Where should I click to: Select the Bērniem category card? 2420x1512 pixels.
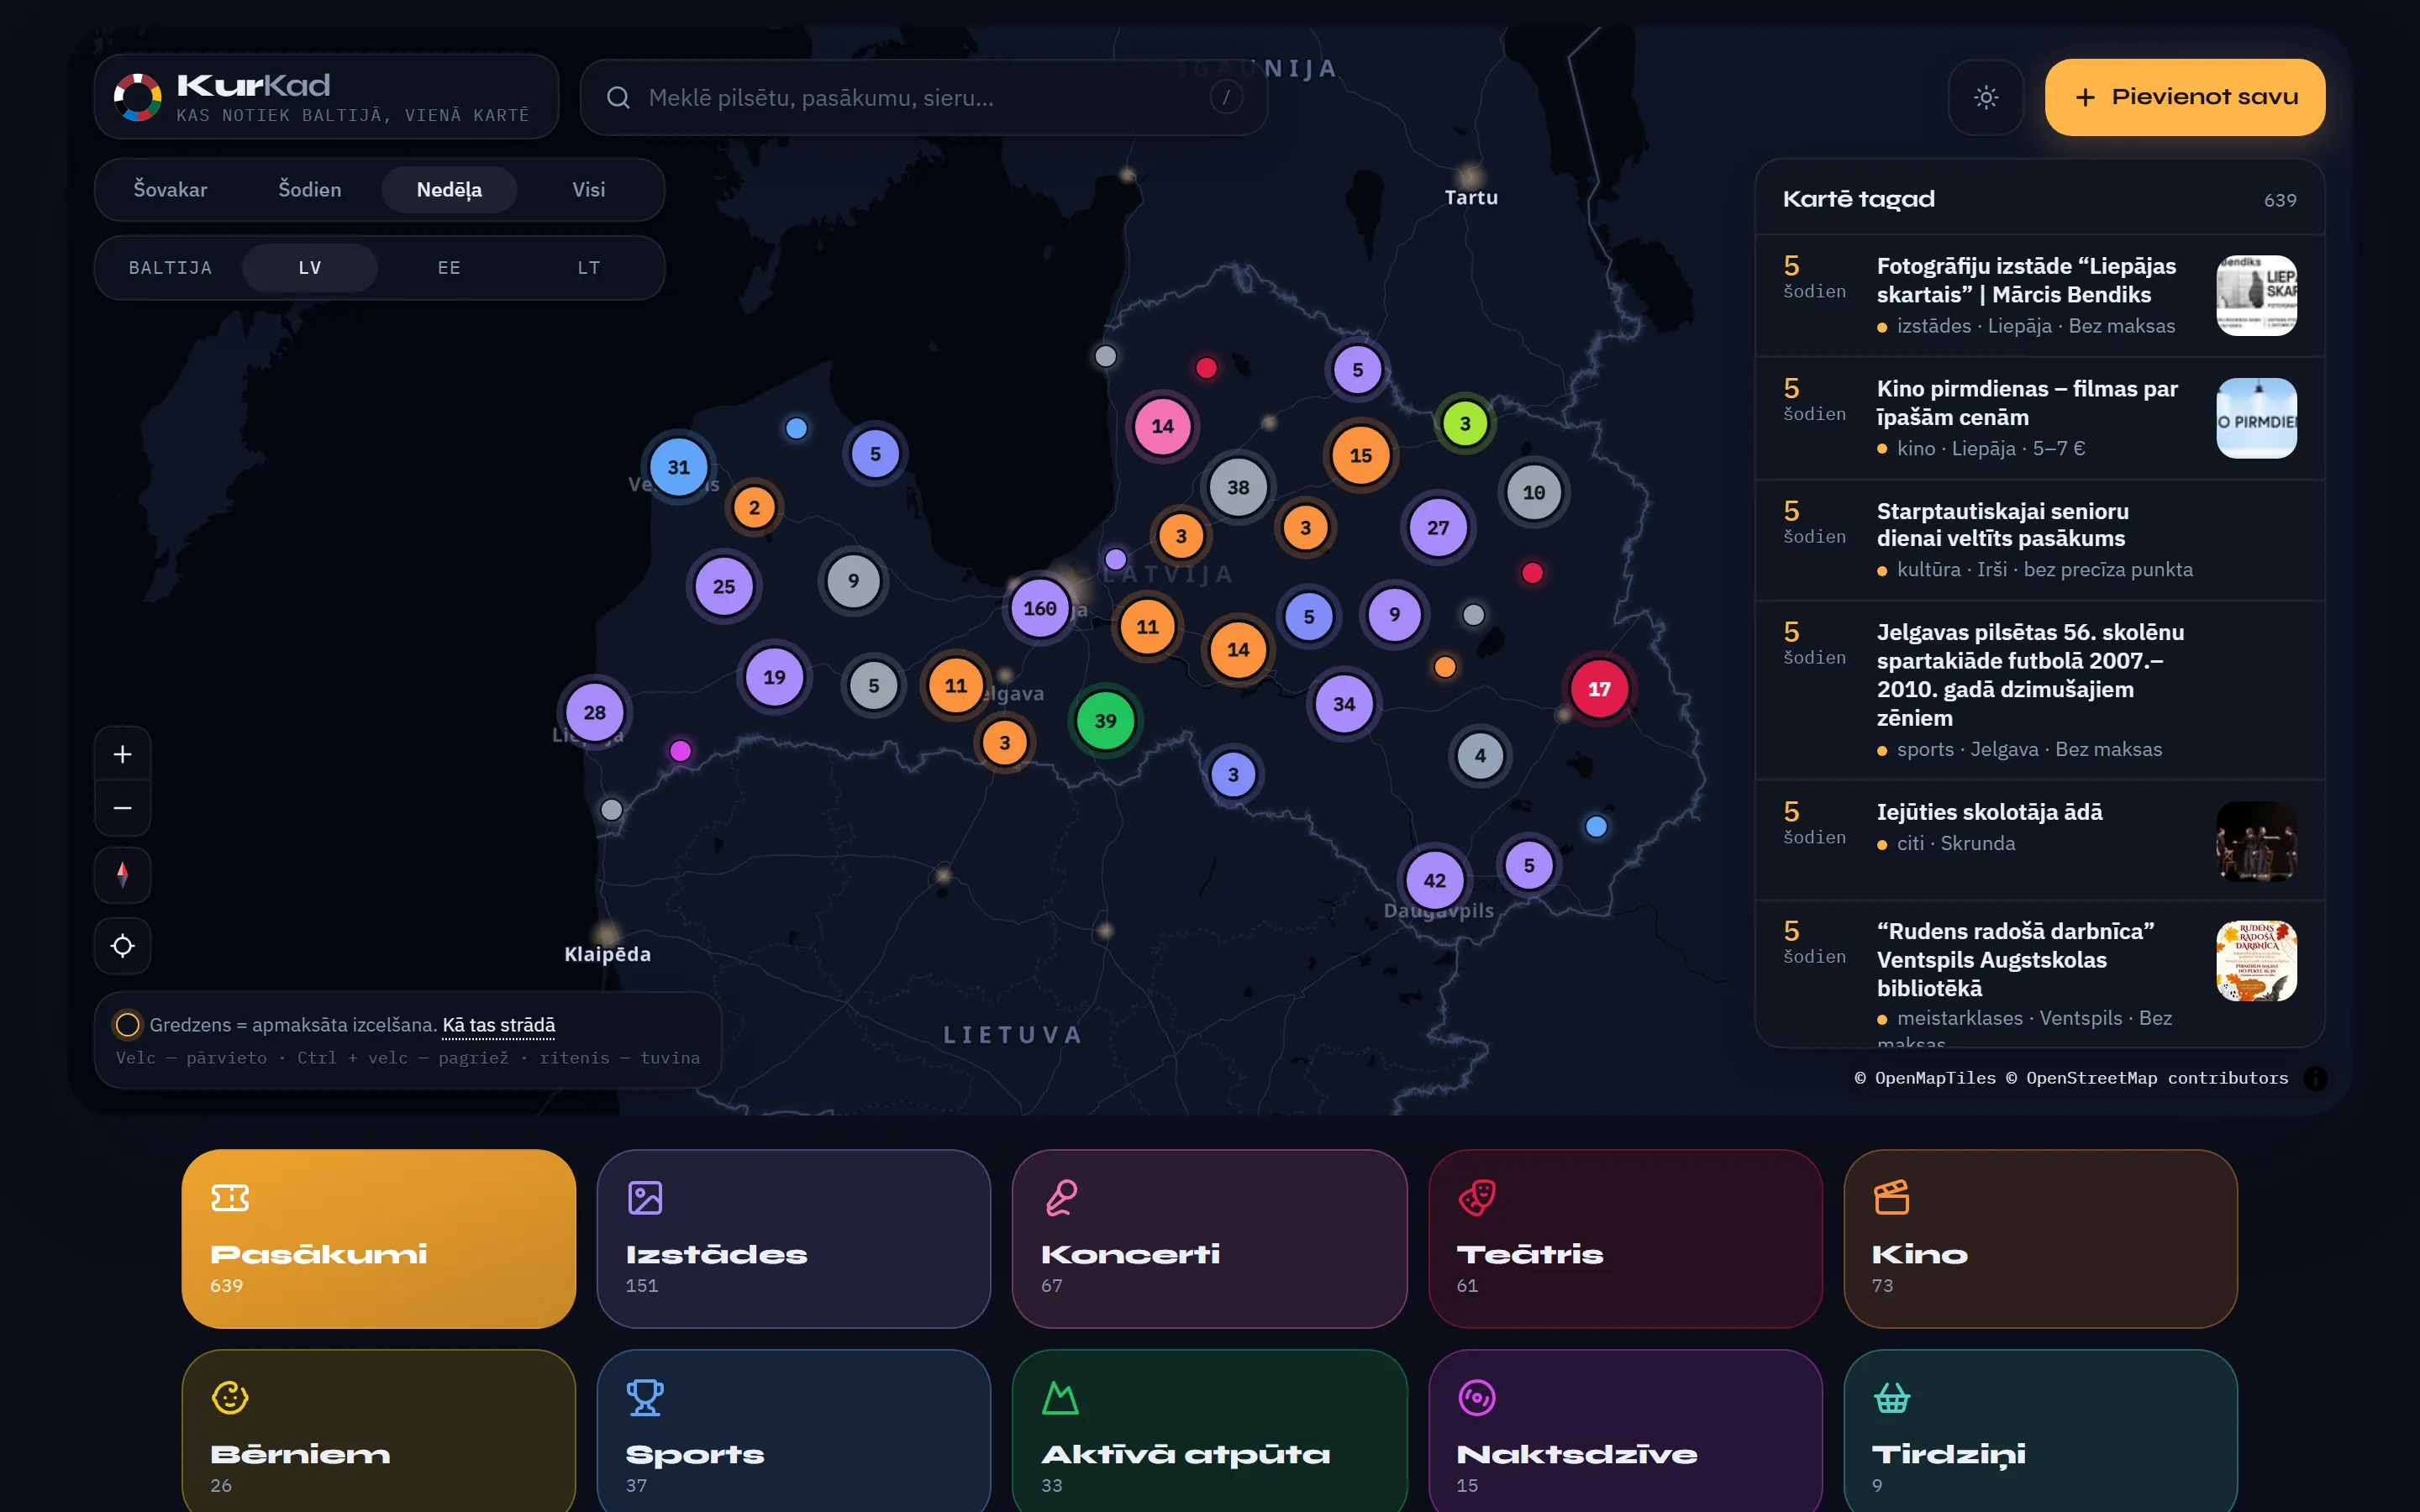pos(378,1430)
